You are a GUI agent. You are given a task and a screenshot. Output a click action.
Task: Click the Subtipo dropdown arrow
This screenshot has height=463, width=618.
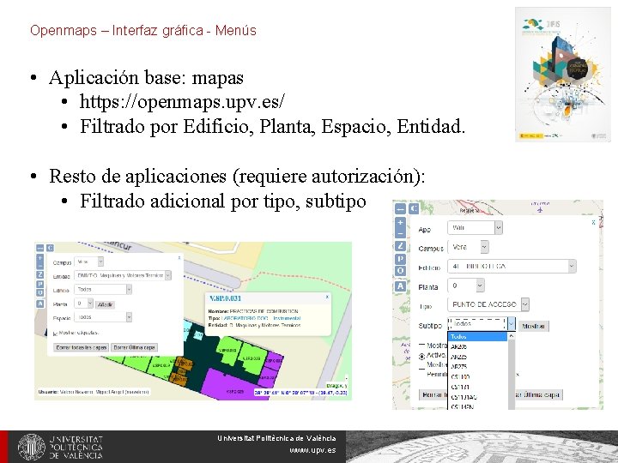click(511, 324)
